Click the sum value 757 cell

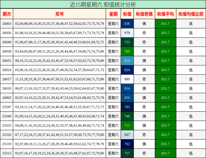(x=127, y=153)
